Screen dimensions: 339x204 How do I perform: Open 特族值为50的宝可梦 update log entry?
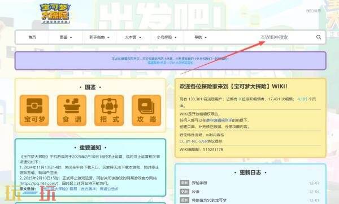coord(209,200)
